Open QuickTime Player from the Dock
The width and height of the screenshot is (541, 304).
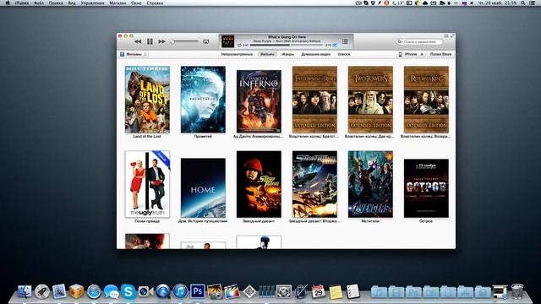(x=162, y=291)
